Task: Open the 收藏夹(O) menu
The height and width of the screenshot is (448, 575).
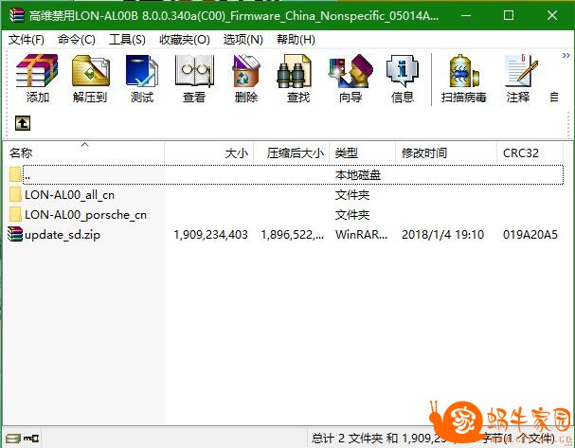Action: 185,39
